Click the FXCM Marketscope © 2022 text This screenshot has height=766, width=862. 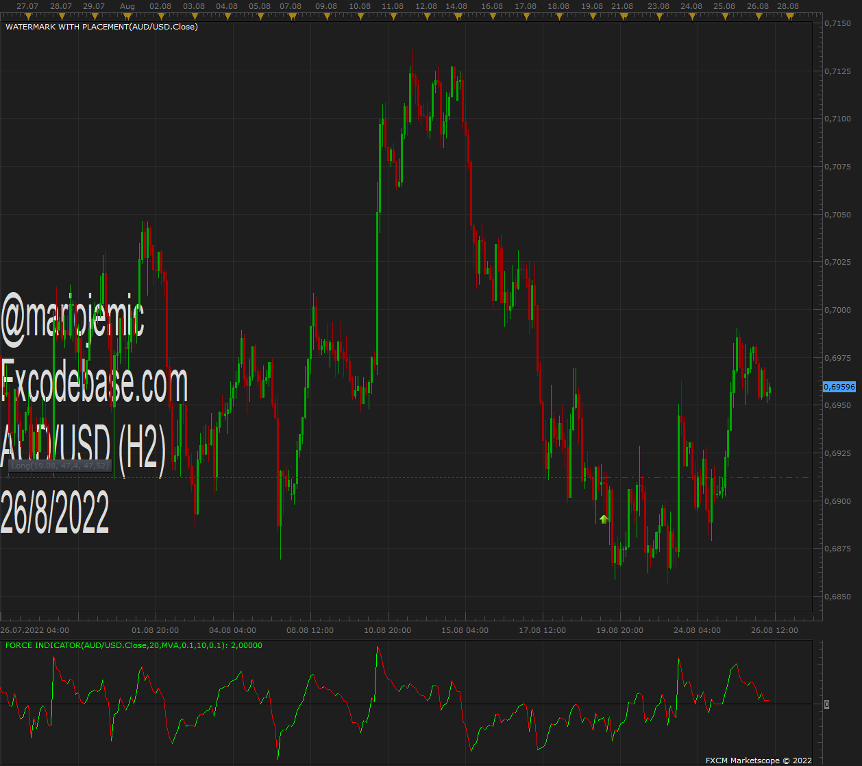[x=759, y=761]
